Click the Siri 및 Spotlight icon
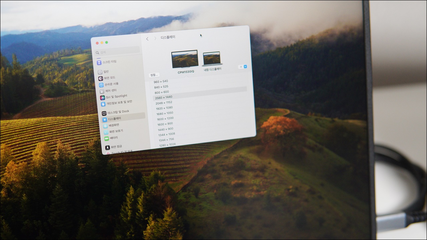 pyautogui.click(x=102, y=98)
